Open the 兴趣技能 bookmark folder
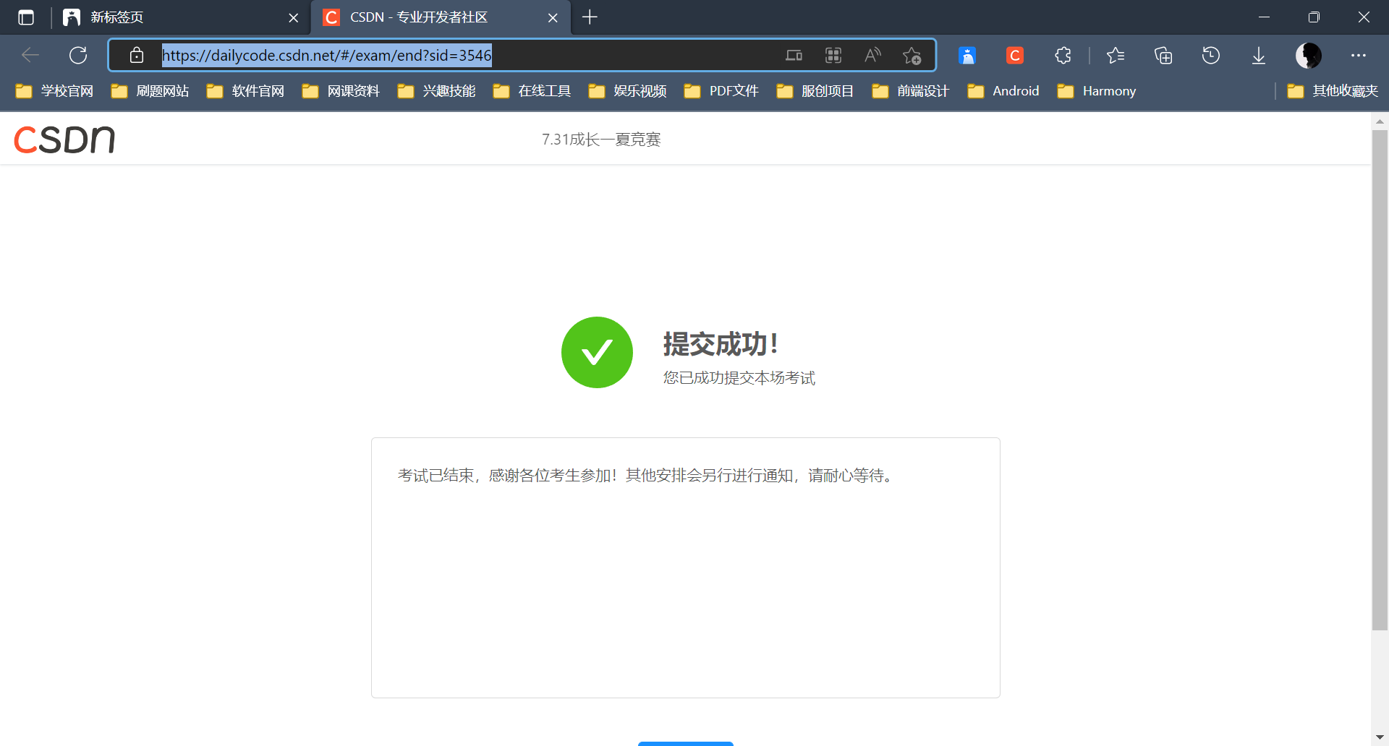This screenshot has height=746, width=1389. 437,91
